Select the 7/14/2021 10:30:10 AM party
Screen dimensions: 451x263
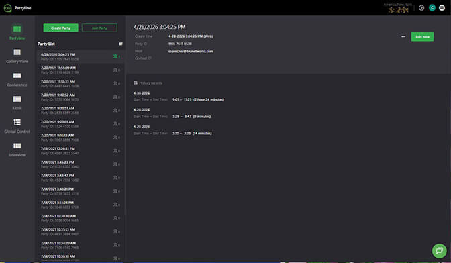pyautogui.click(x=81, y=257)
